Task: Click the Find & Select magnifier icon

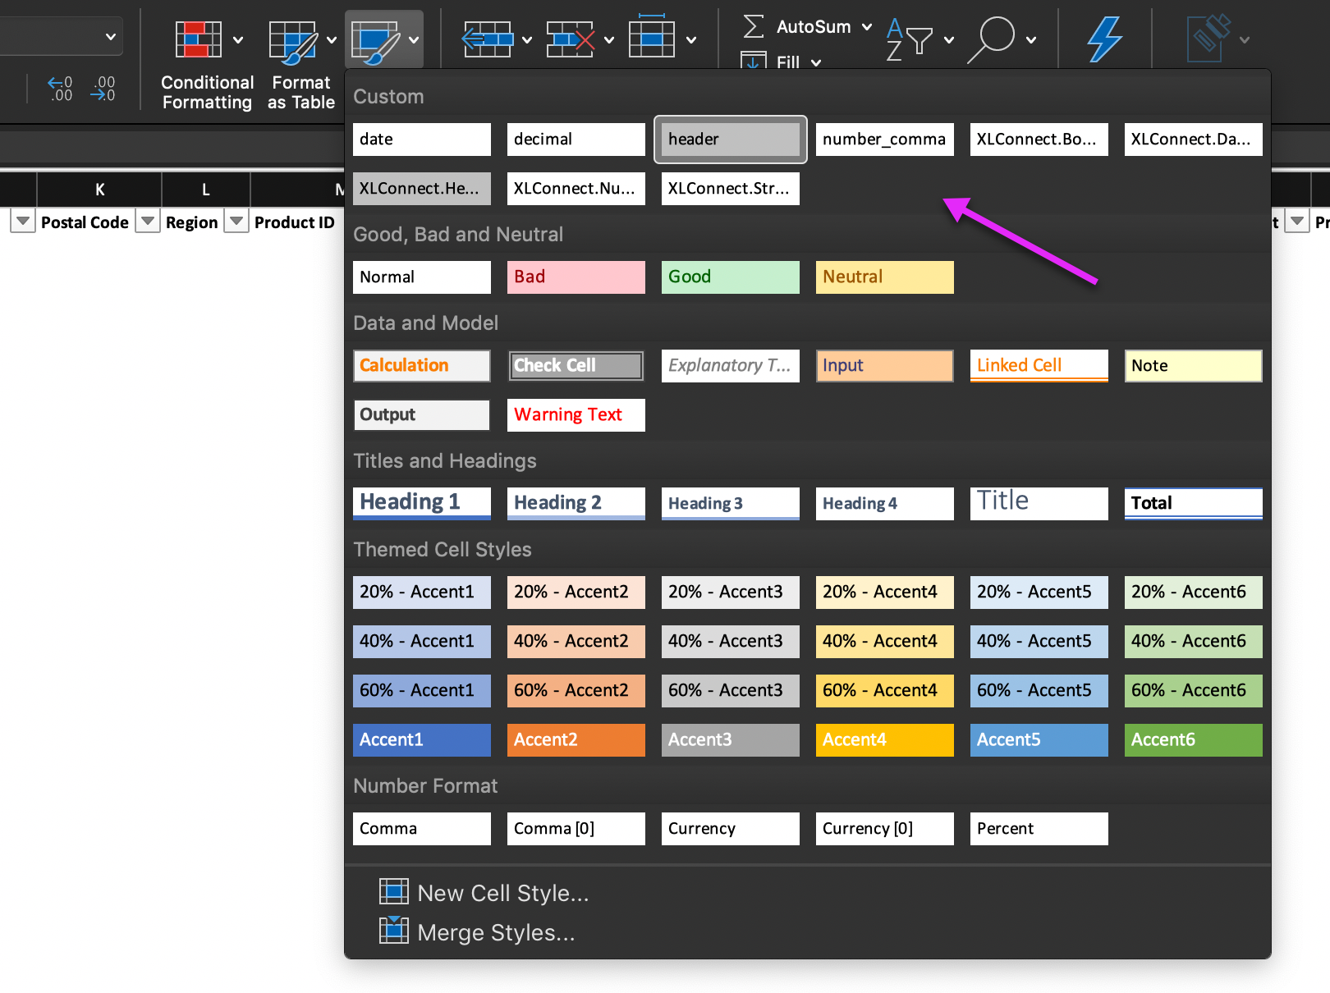Action: pyautogui.click(x=991, y=39)
